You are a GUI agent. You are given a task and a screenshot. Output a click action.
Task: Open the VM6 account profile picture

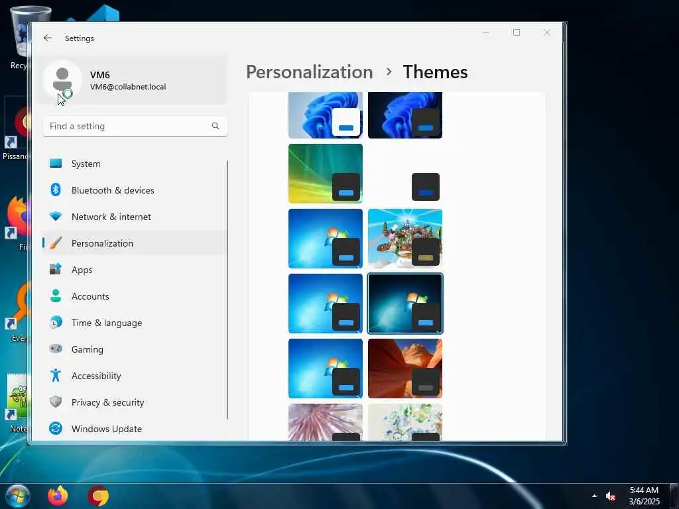pos(62,80)
